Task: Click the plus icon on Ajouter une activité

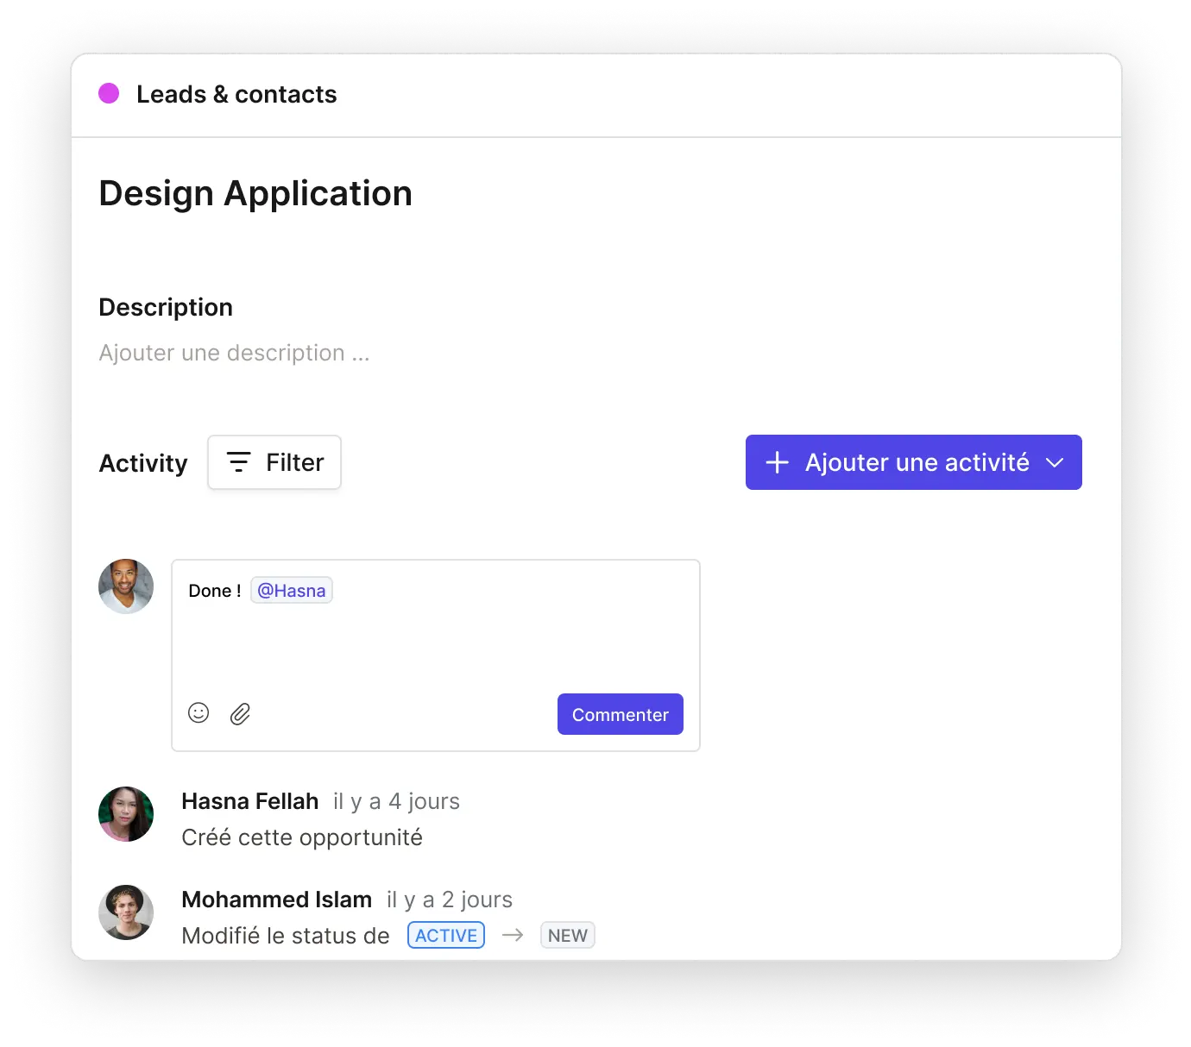Action: (777, 462)
